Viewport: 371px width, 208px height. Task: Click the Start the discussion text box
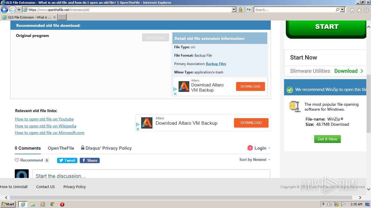151,174
